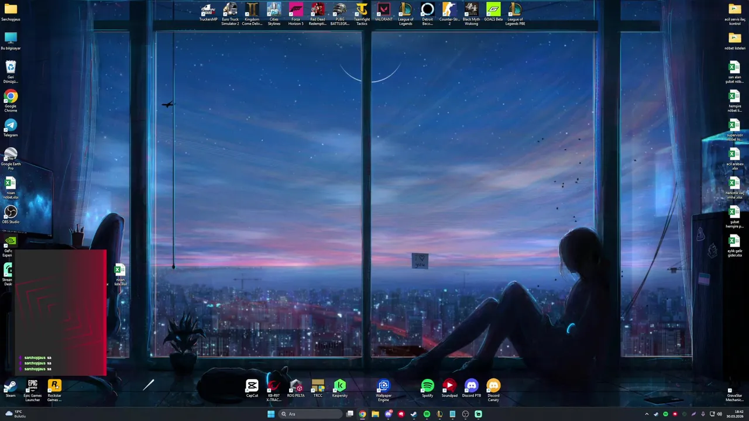Open the Sarchopjaus folder icon
The image size is (749, 421).
tap(11, 12)
